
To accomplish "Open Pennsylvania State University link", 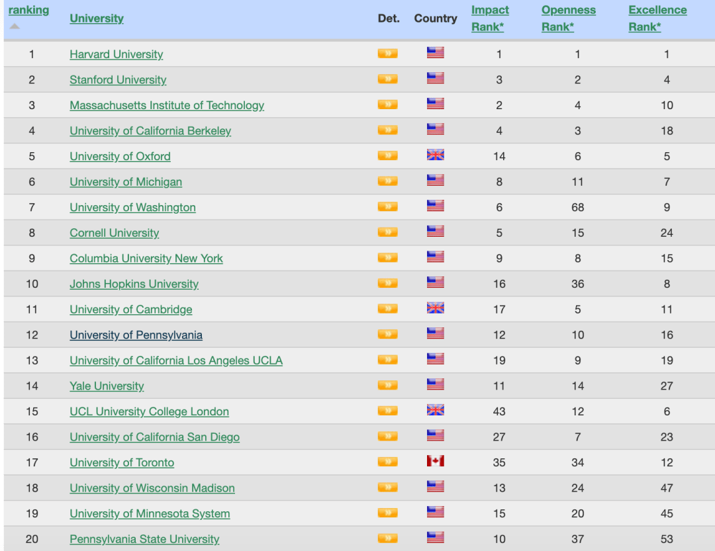I will point(144,539).
